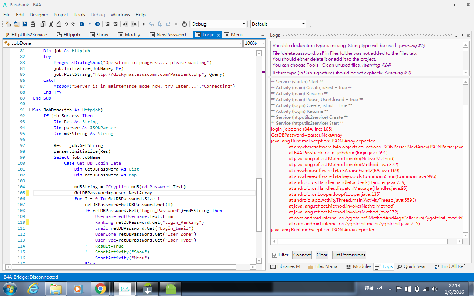Screen dimensions: 474x296
Task: Open the Debug build configuration dropdown
Action: tap(243, 24)
